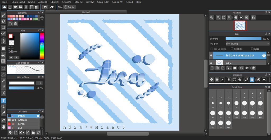This screenshot has width=271, height=140.
Task: Select the Blur brush
Action: (24, 128)
